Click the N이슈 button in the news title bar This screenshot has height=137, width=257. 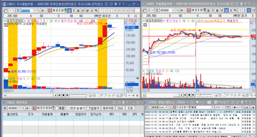pyautogui.click(x=200, y=102)
